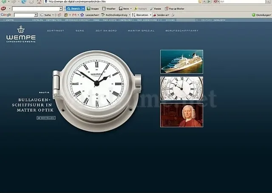Click the browser Forward arrow button
The image size is (272, 193).
tap(14, 2)
